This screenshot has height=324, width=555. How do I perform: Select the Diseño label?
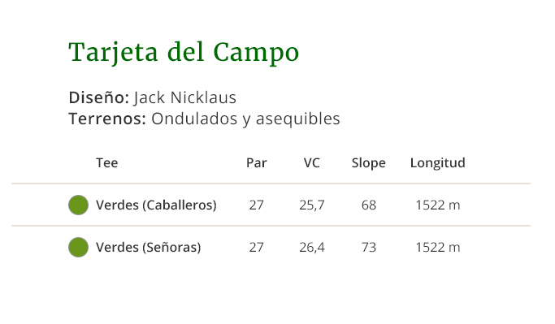[x=99, y=97]
